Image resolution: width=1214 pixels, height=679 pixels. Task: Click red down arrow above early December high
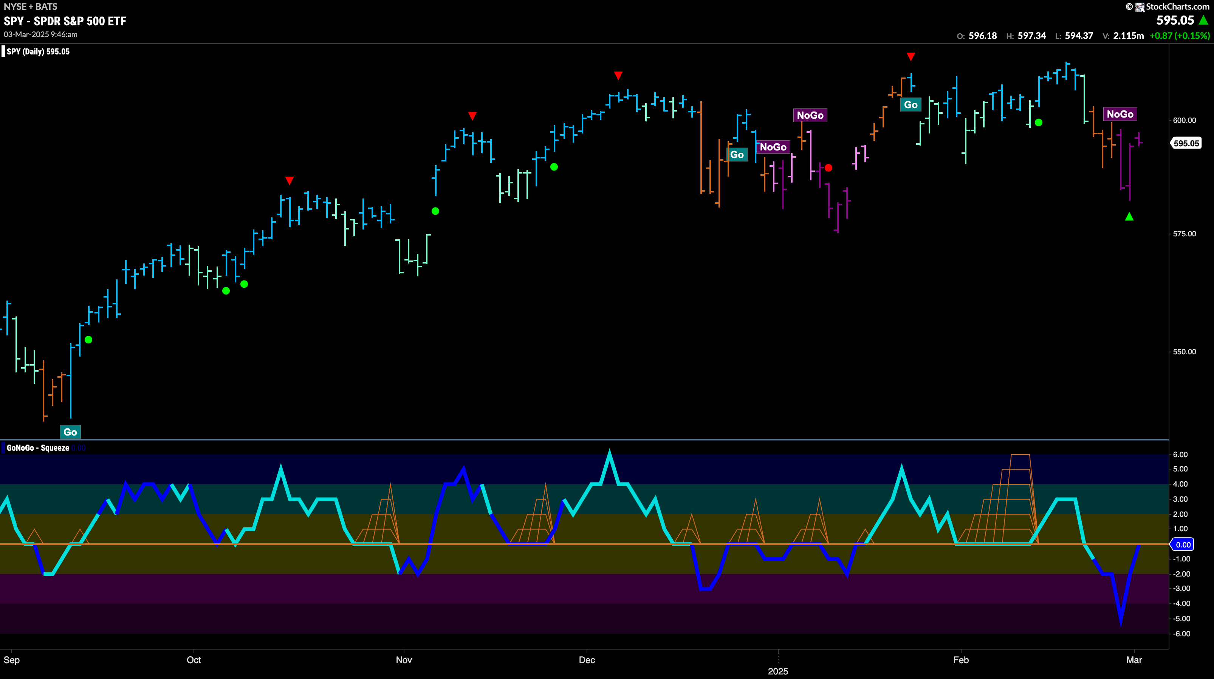pyautogui.click(x=618, y=76)
